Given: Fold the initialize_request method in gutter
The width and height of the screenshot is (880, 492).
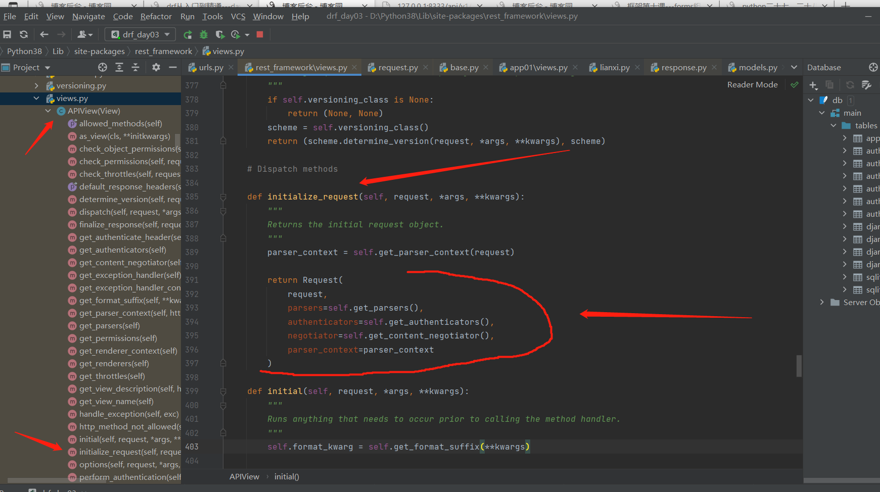Looking at the screenshot, I should click(223, 197).
